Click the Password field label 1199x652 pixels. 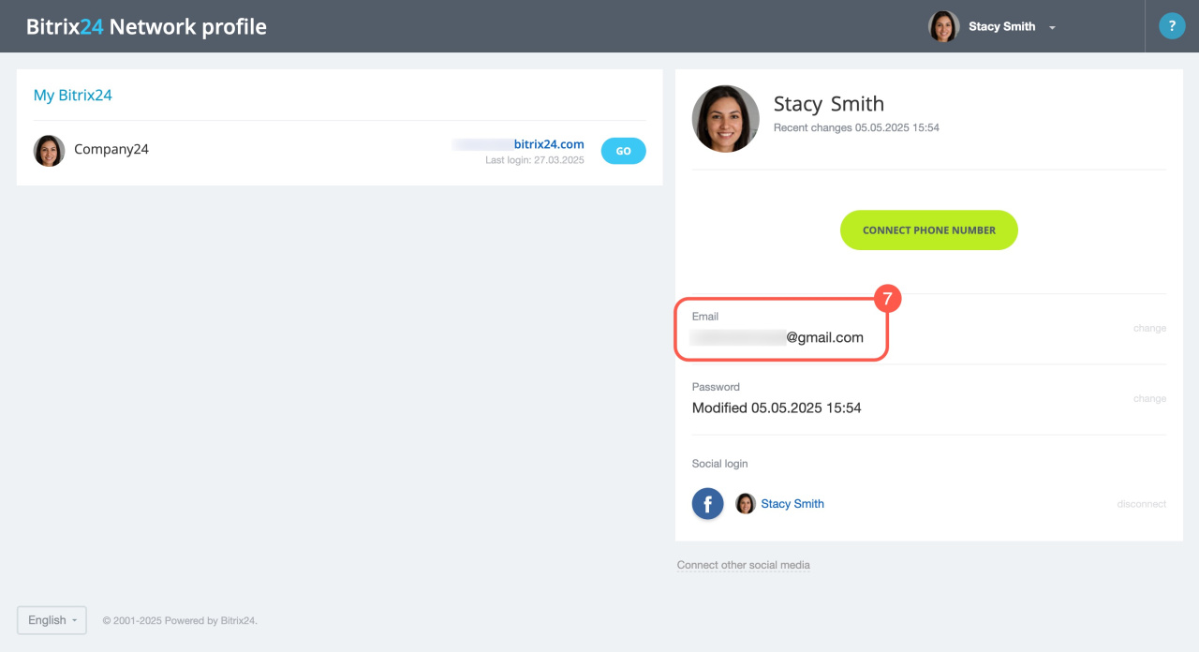point(716,387)
